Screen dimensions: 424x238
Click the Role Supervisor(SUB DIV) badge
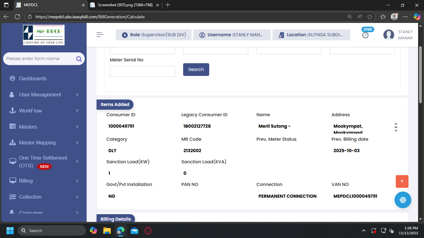(x=154, y=35)
